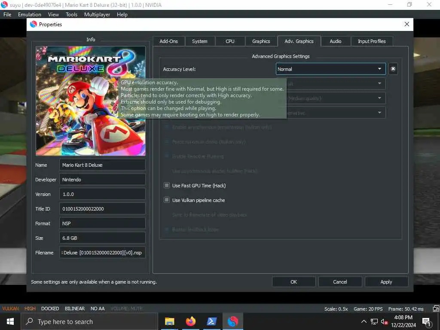Screen dimensions: 440x330
Task: Click the Cancel button
Action: click(x=340, y=282)
